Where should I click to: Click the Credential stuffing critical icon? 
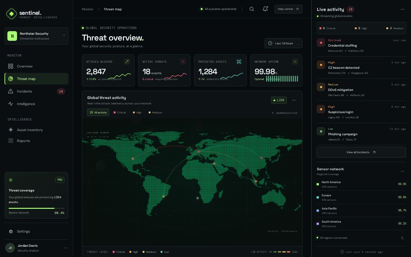click(321, 43)
